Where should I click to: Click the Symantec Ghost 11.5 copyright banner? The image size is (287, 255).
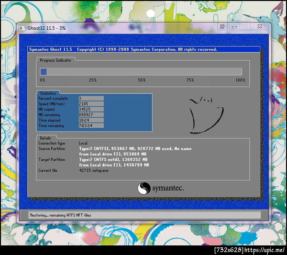(x=143, y=49)
